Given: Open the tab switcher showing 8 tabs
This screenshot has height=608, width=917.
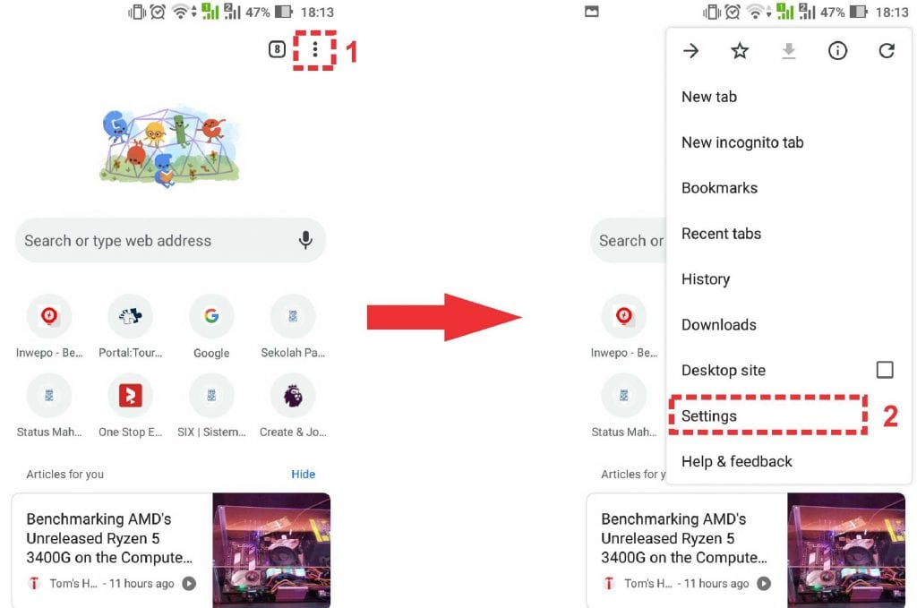Looking at the screenshot, I should tap(277, 49).
